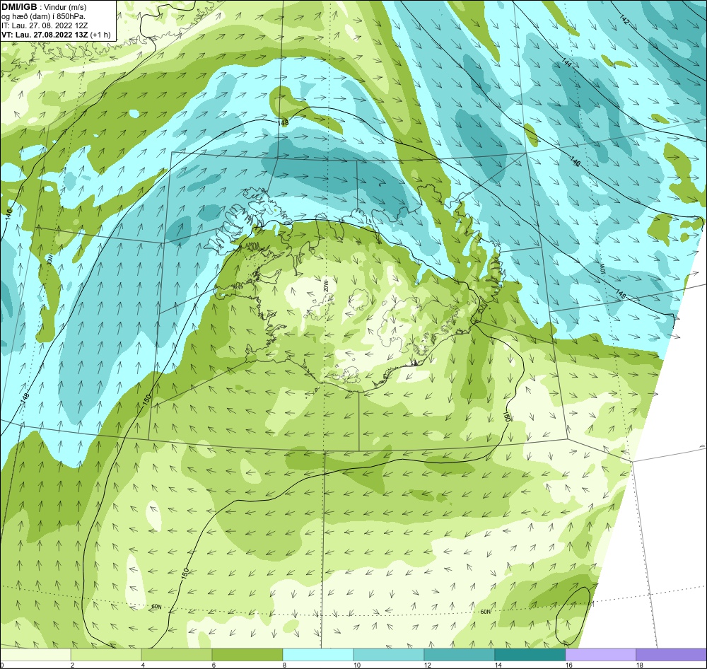This screenshot has width=707, height=669.
Task: Click the 10–12 m/s turquoise legend swatch
Action: click(389, 654)
